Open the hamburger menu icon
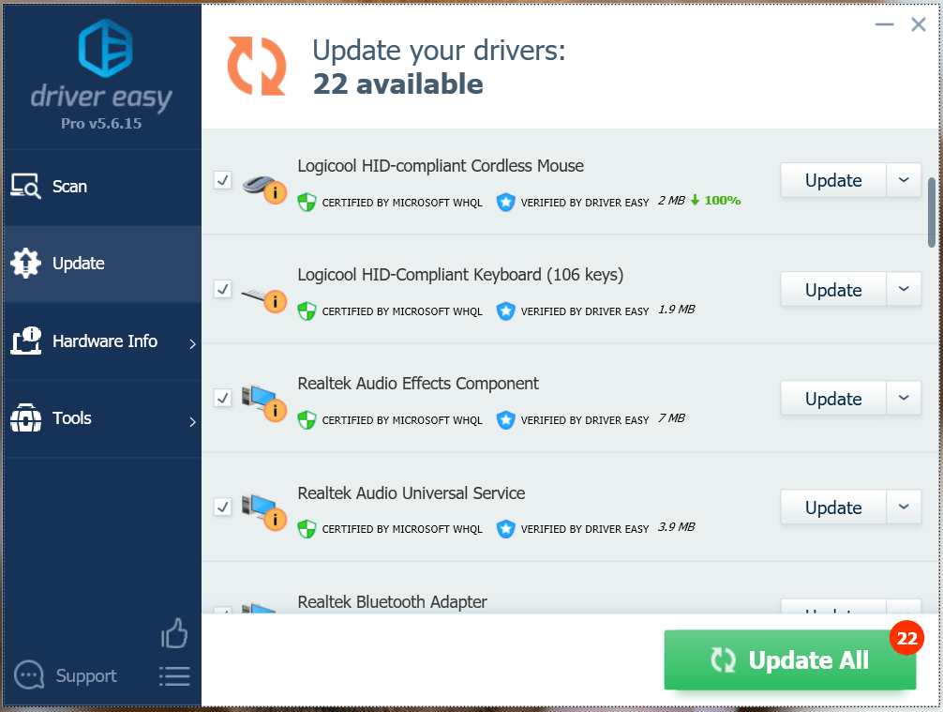The image size is (943, 712). point(174,676)
